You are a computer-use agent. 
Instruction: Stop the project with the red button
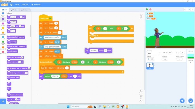(150, 9)
